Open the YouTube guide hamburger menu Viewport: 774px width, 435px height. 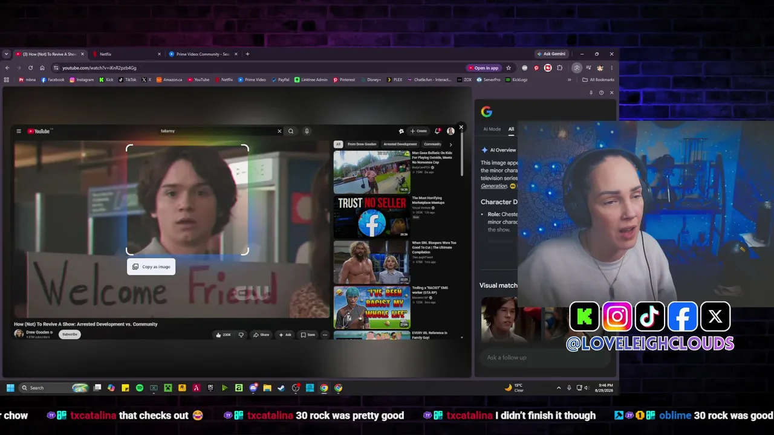(x=19, y=131)
